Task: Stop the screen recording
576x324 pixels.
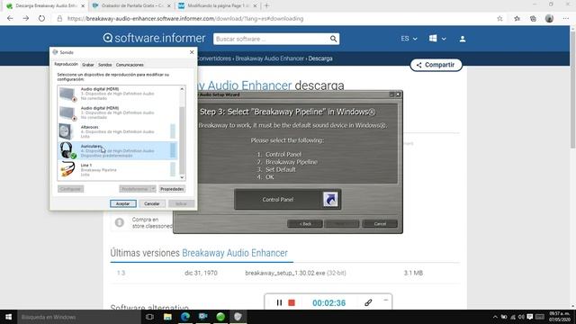Action: click(292, 302)
